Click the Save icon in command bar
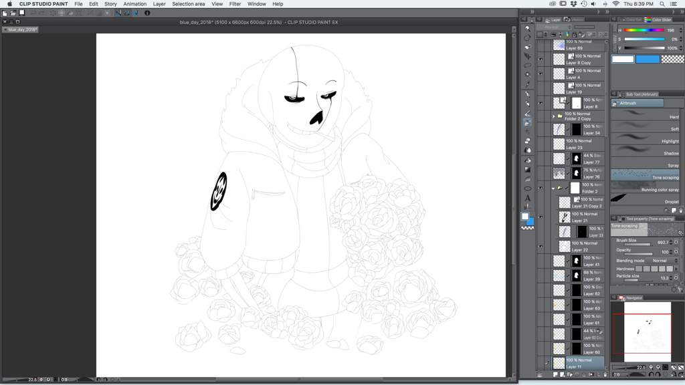 22,13
